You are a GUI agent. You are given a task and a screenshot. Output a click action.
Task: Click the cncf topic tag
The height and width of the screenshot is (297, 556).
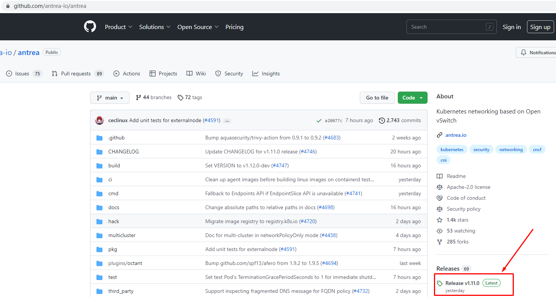[537, 149]
